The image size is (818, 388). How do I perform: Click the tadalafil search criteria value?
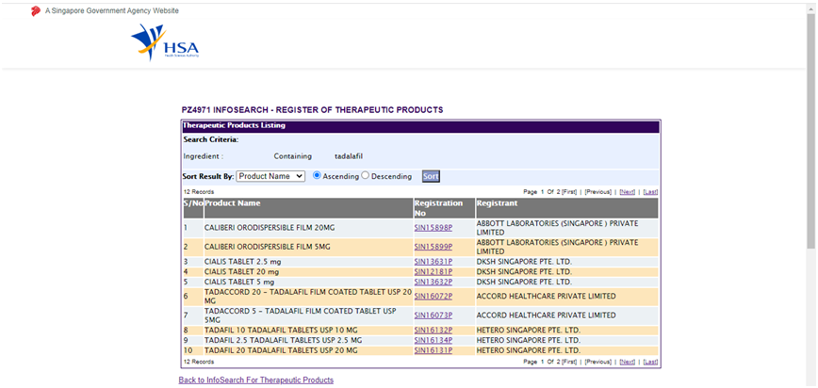[349, 156]
